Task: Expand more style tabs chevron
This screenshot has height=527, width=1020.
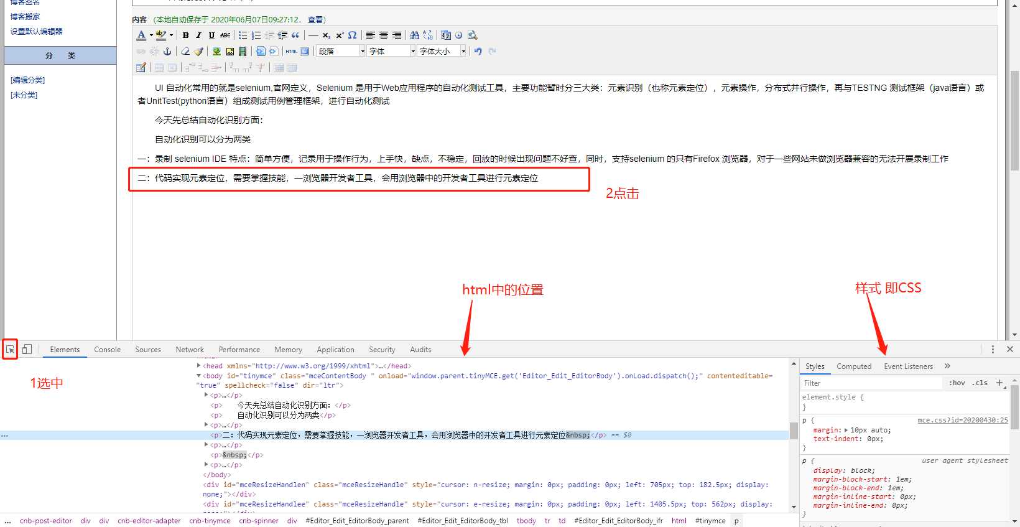Action: point(947,366)
